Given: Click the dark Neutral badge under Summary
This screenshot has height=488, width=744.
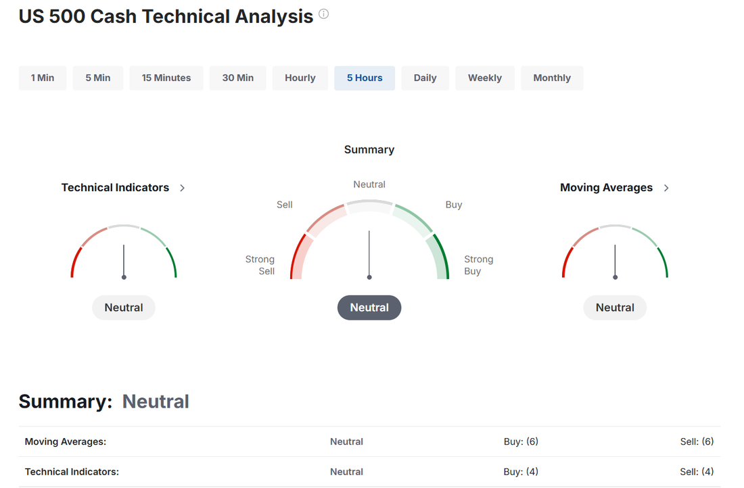Looking at the screenshot, I should click(x=369, y=308).
